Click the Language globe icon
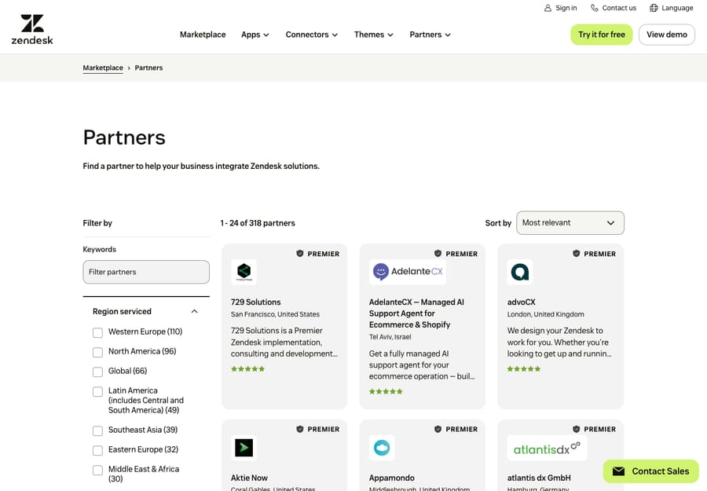707x491 pixels. click(x=654, y=8)
